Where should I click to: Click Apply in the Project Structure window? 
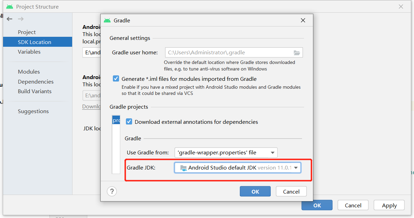coord(389,205)
